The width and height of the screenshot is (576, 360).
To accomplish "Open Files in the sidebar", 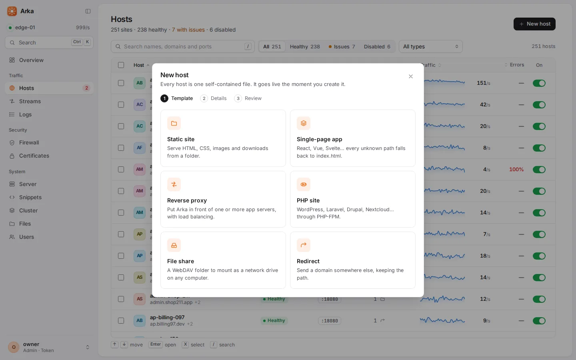I will 49,224.
